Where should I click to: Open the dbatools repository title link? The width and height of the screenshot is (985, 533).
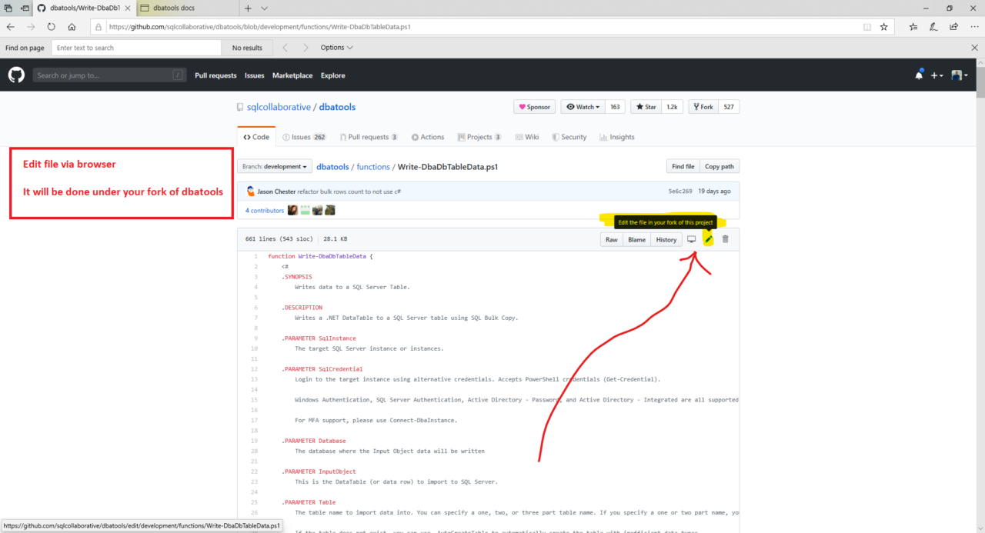[337, 107]
